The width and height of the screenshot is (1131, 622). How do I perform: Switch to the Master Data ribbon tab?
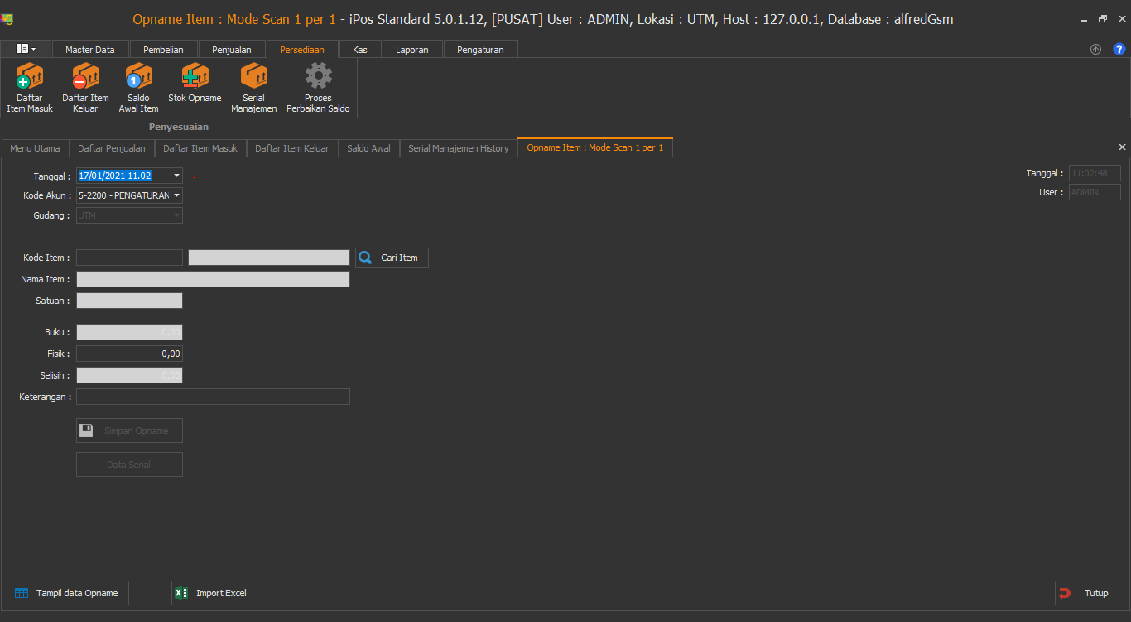point(90,50)
